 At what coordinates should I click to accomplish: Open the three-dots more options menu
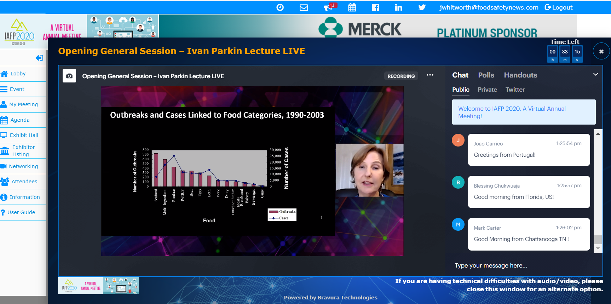pyautogui.click(x=430, y=75)
